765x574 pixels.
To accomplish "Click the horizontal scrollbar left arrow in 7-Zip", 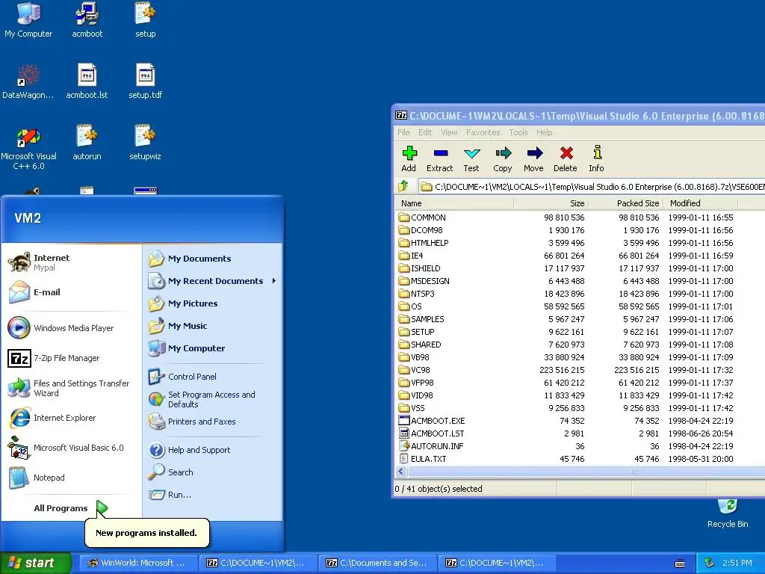I will tap(401, 472).
